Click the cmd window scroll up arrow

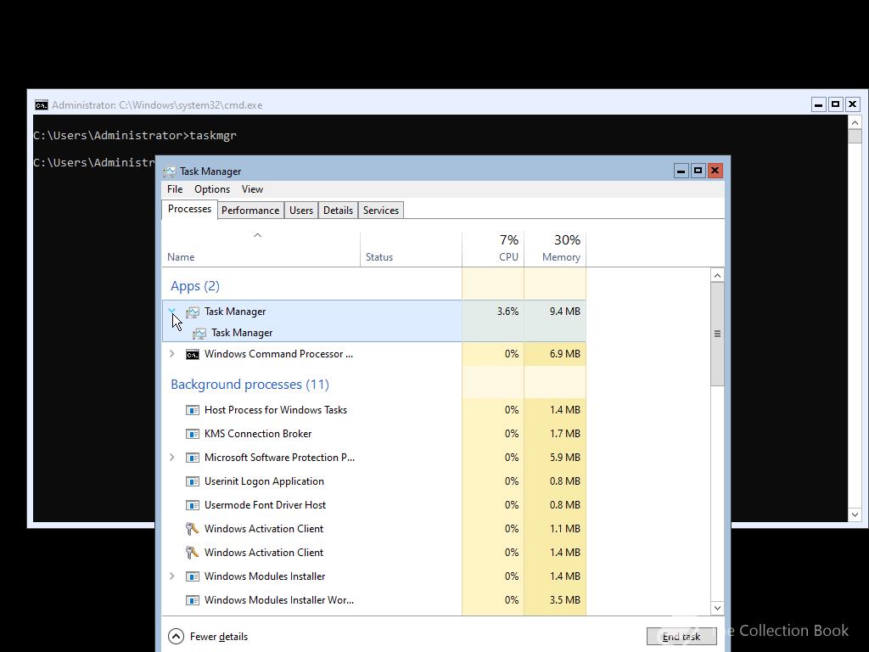[855, 122]
